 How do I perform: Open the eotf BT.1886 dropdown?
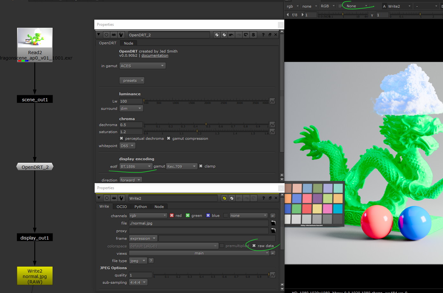[x=136, y=166]
